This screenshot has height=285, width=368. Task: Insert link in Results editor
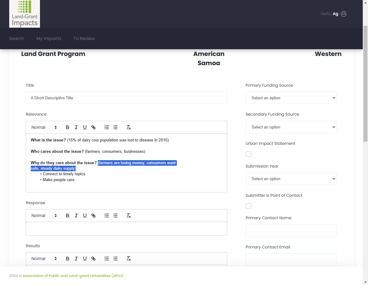click(x=93, y=259)
